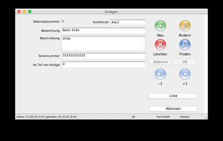Click Drucker in the status bar

tap(185, 117)
